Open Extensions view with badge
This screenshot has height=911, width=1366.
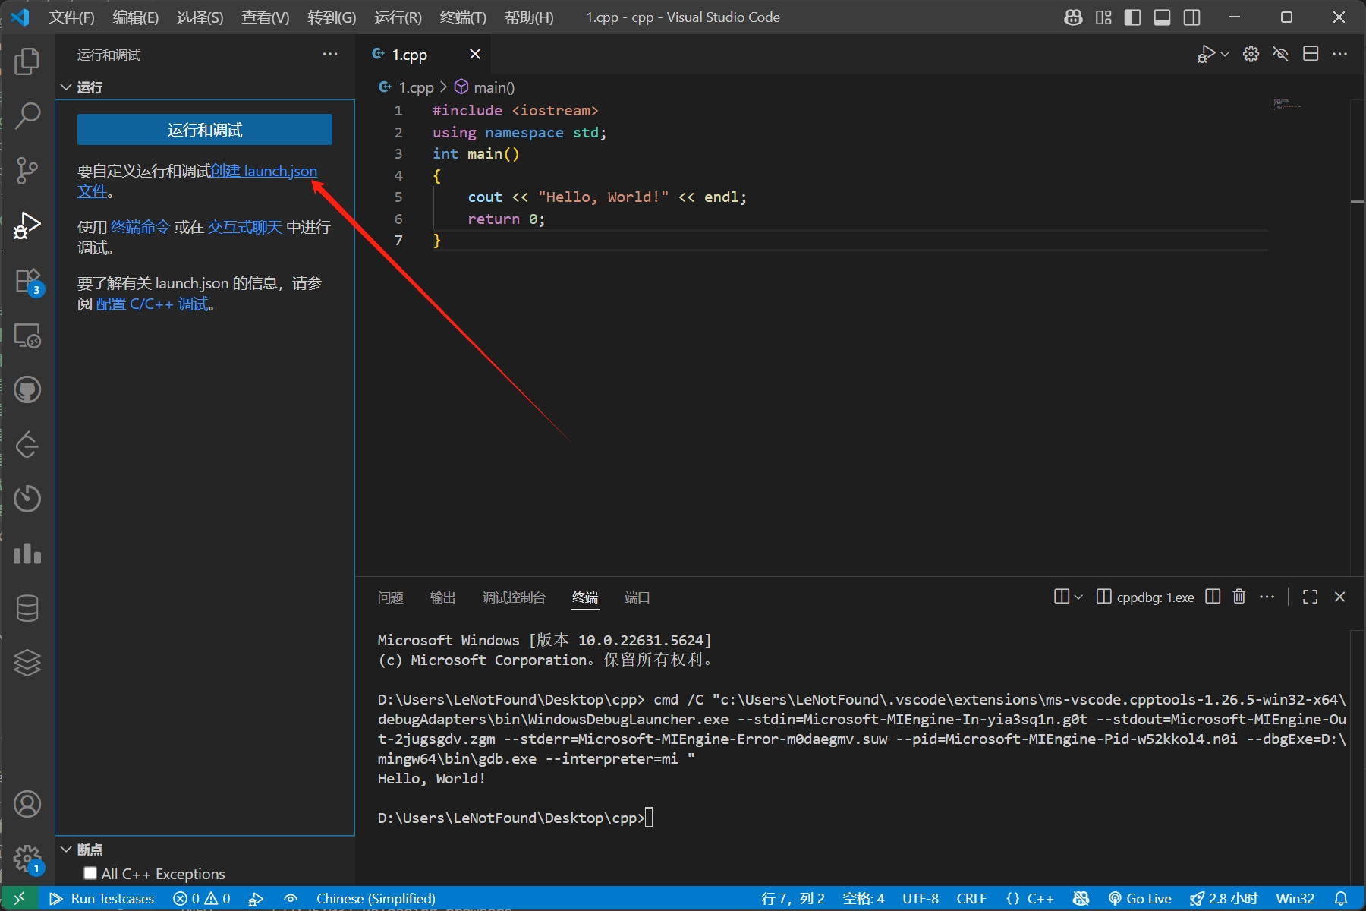click(x=27, y=281)
